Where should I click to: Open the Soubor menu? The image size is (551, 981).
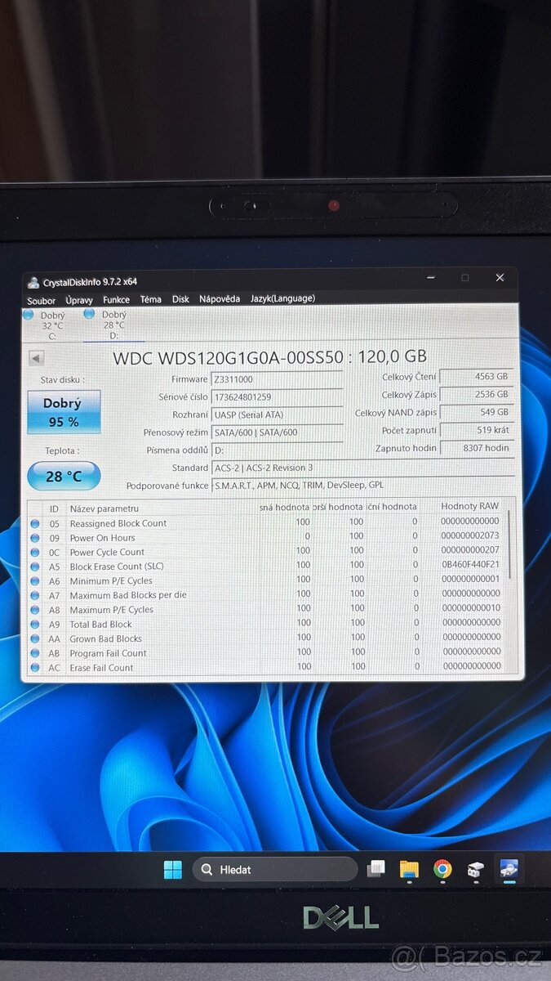click(41, 300)
